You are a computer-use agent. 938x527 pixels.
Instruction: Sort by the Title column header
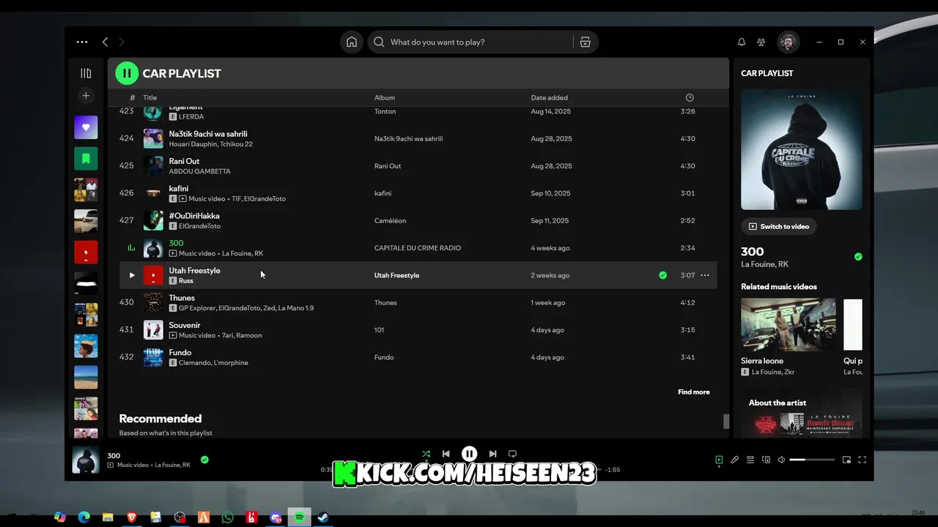coord(149,97)
